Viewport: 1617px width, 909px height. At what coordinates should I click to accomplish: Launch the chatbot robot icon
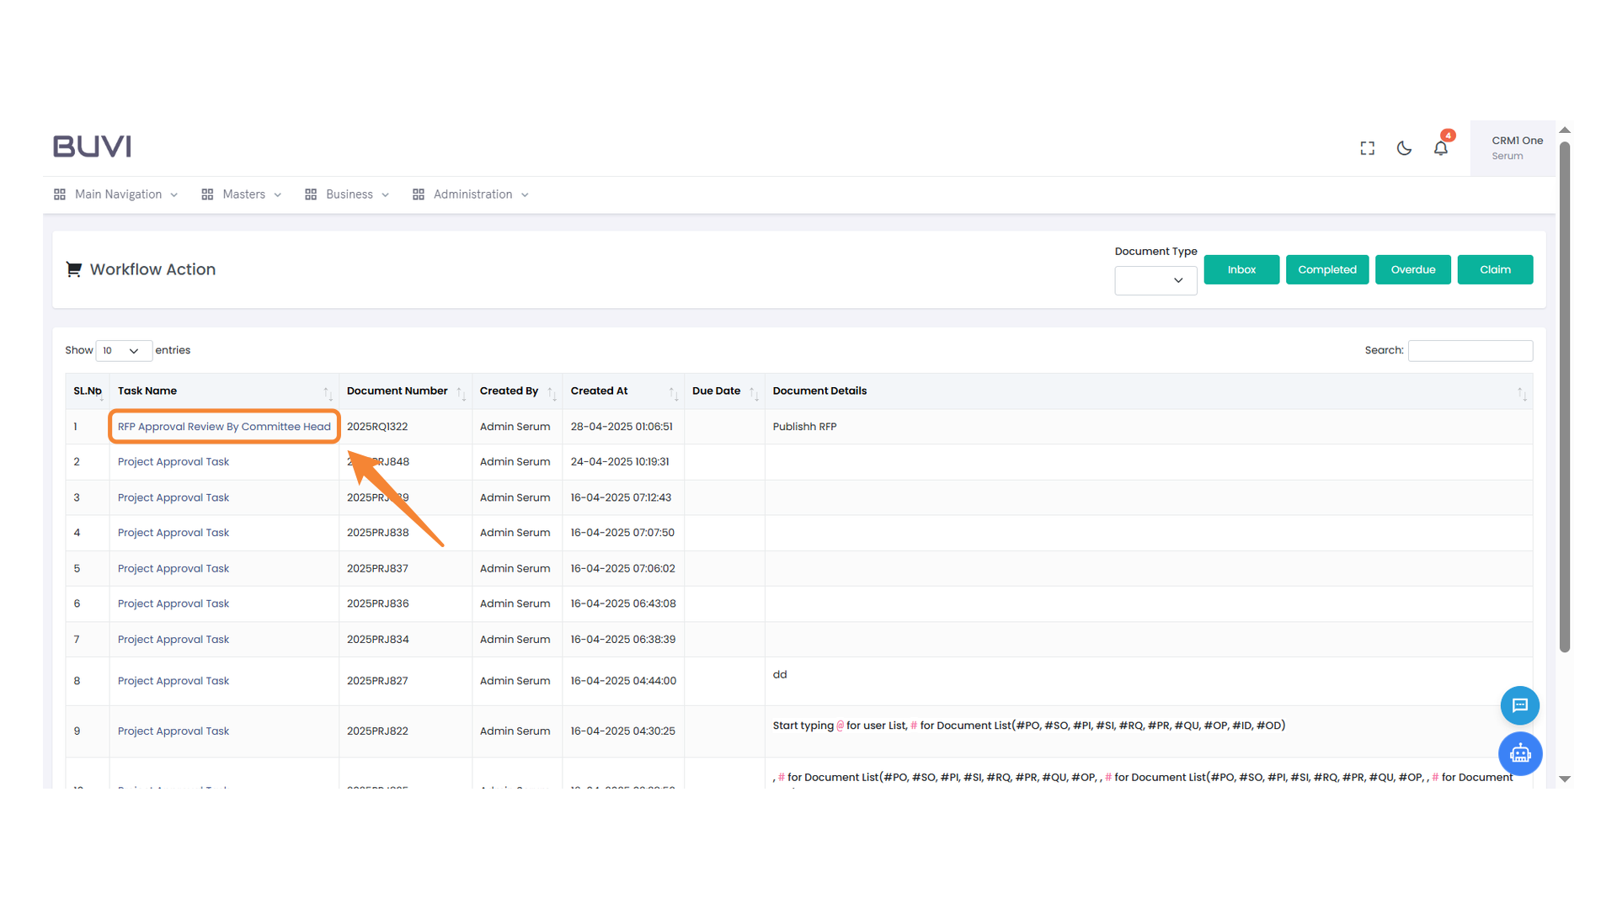coord(1519,753)
